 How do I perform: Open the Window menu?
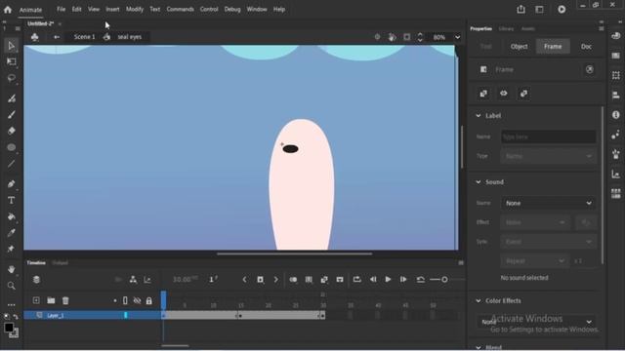tap(257, 9)
